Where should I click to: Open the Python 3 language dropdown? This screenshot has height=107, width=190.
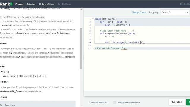tap(175, 12)
